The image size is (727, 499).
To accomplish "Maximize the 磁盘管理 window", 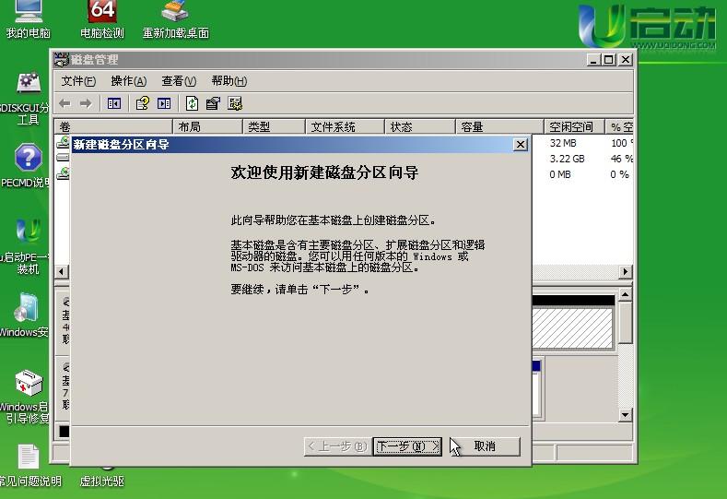I will tap(609, 59).
